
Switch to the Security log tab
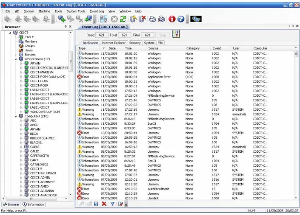point(135,43)
